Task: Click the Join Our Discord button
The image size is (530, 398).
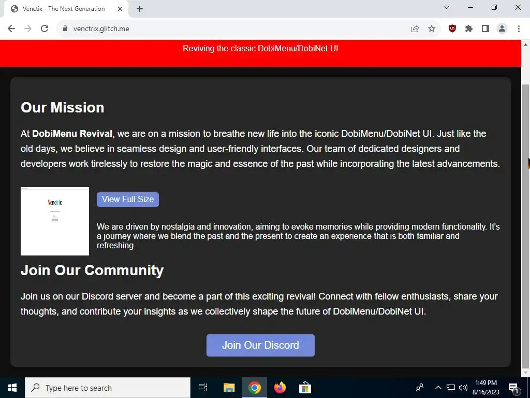Action: click(261, 345)
